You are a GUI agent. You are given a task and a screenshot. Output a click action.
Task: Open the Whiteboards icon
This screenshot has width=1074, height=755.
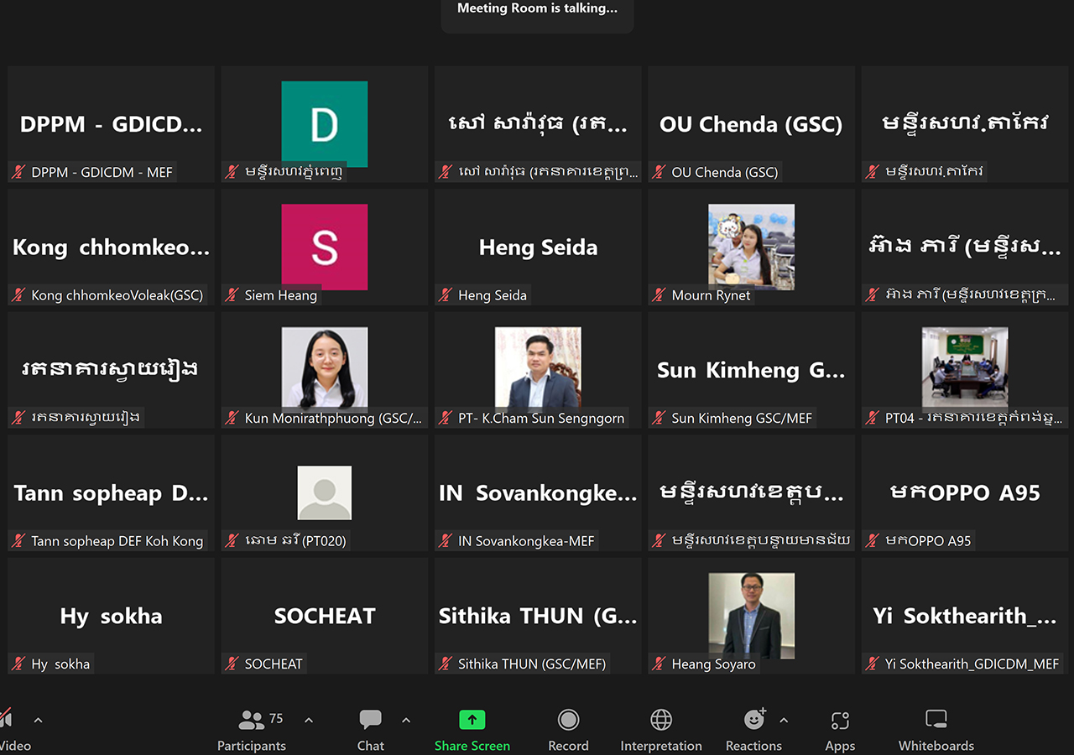pos(936,720)
